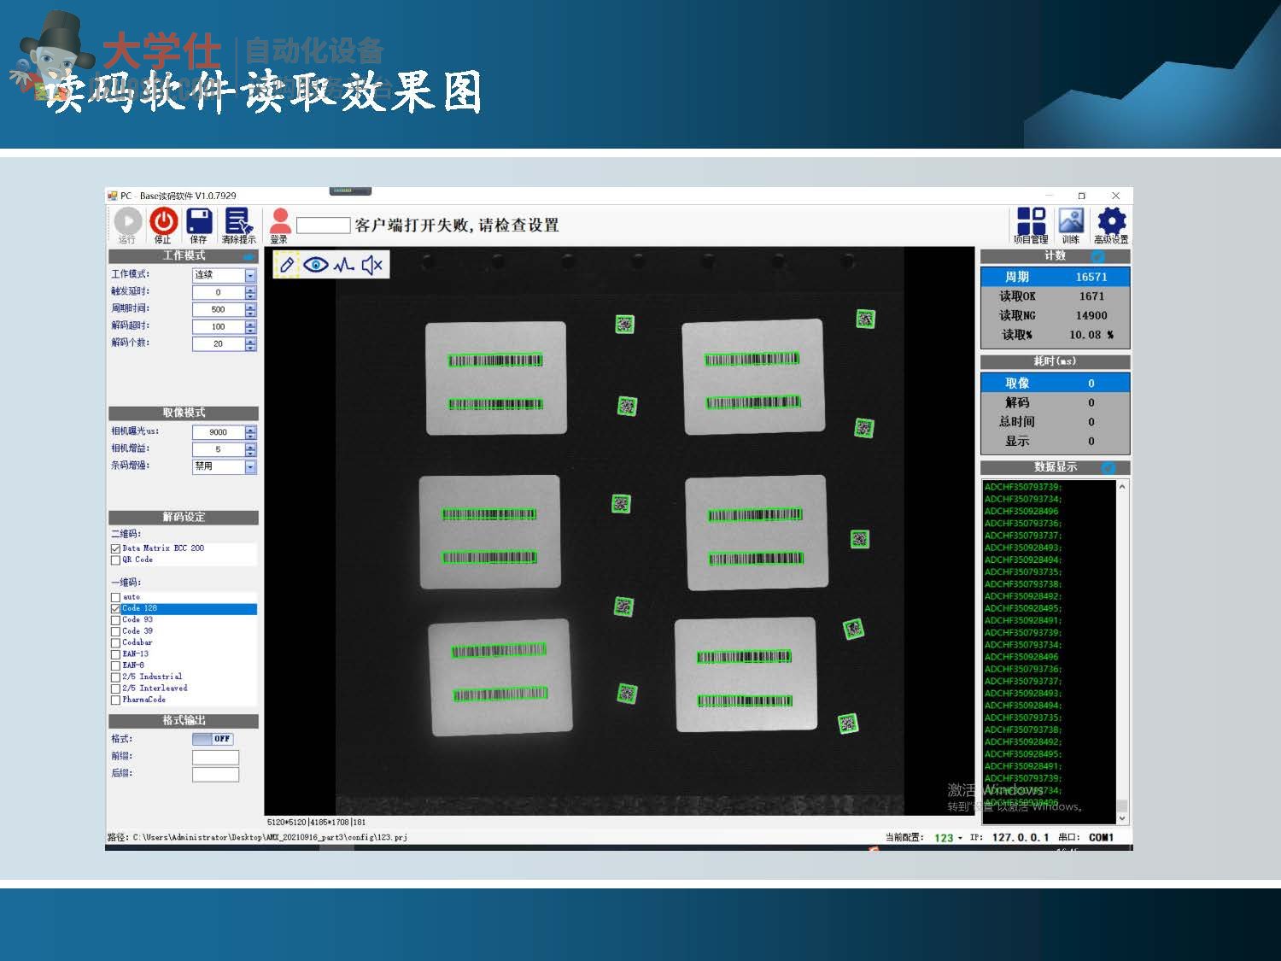
Task: Click the 串口 value COM1
Action: (x=1101, y=838)
